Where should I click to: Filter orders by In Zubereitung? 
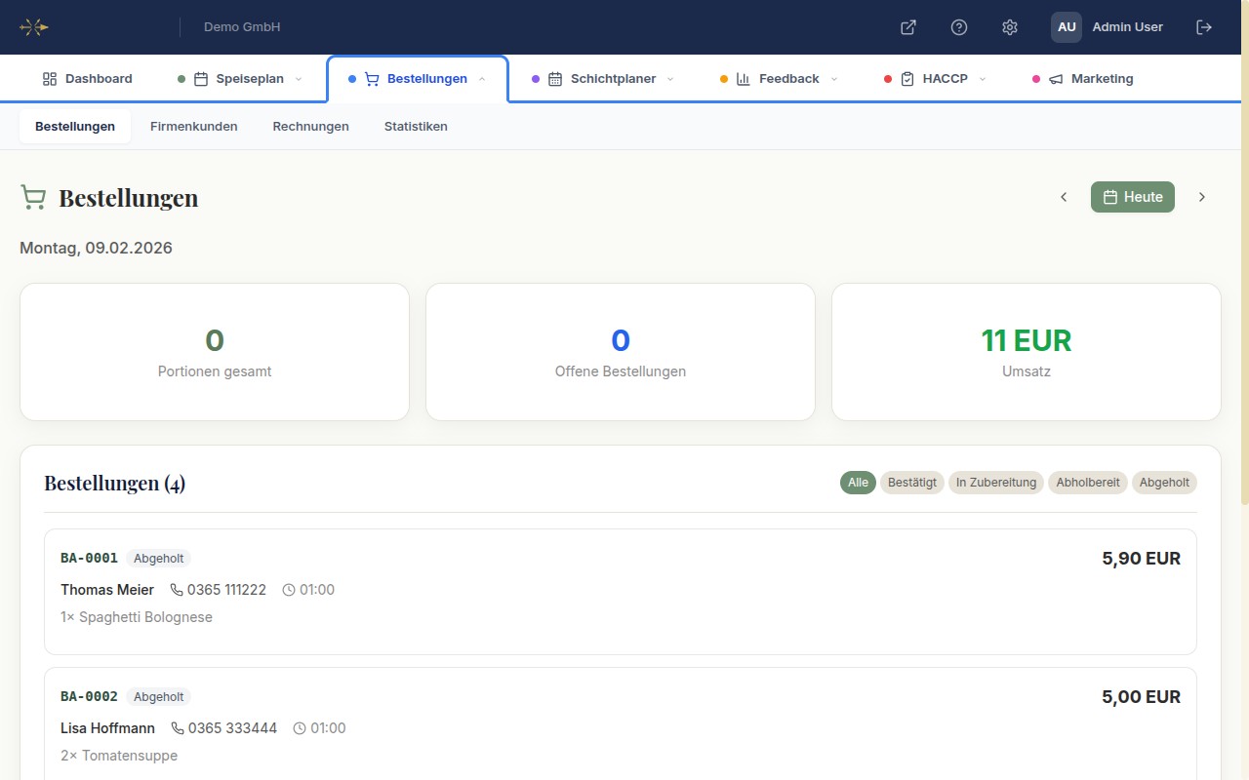[x=995, y=483]
